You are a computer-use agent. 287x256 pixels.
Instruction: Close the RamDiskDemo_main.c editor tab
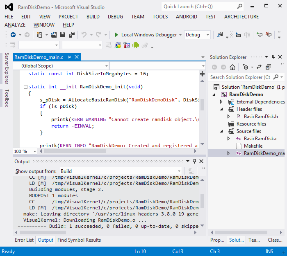77,57
